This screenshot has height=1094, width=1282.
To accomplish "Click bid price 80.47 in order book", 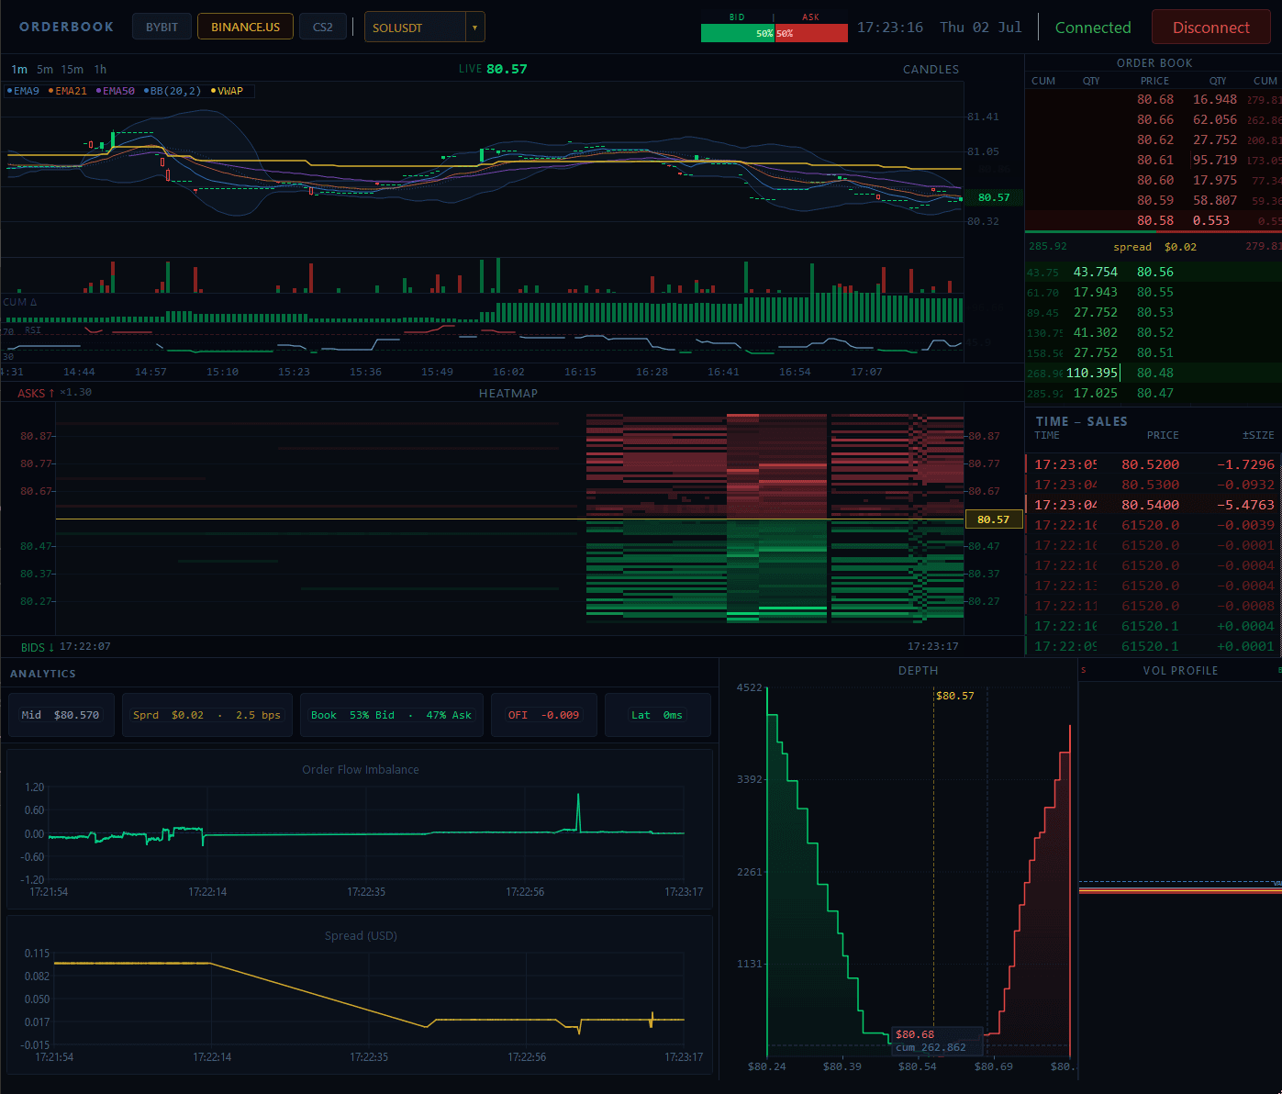I will coord(1154,393).
